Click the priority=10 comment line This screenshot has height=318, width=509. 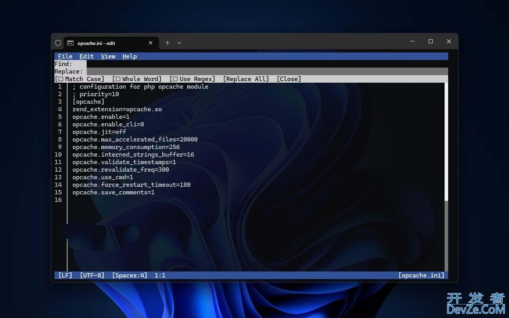[96, 94]
